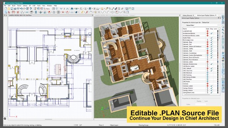Choose the Select Objects arrow tool

(6, 12)
